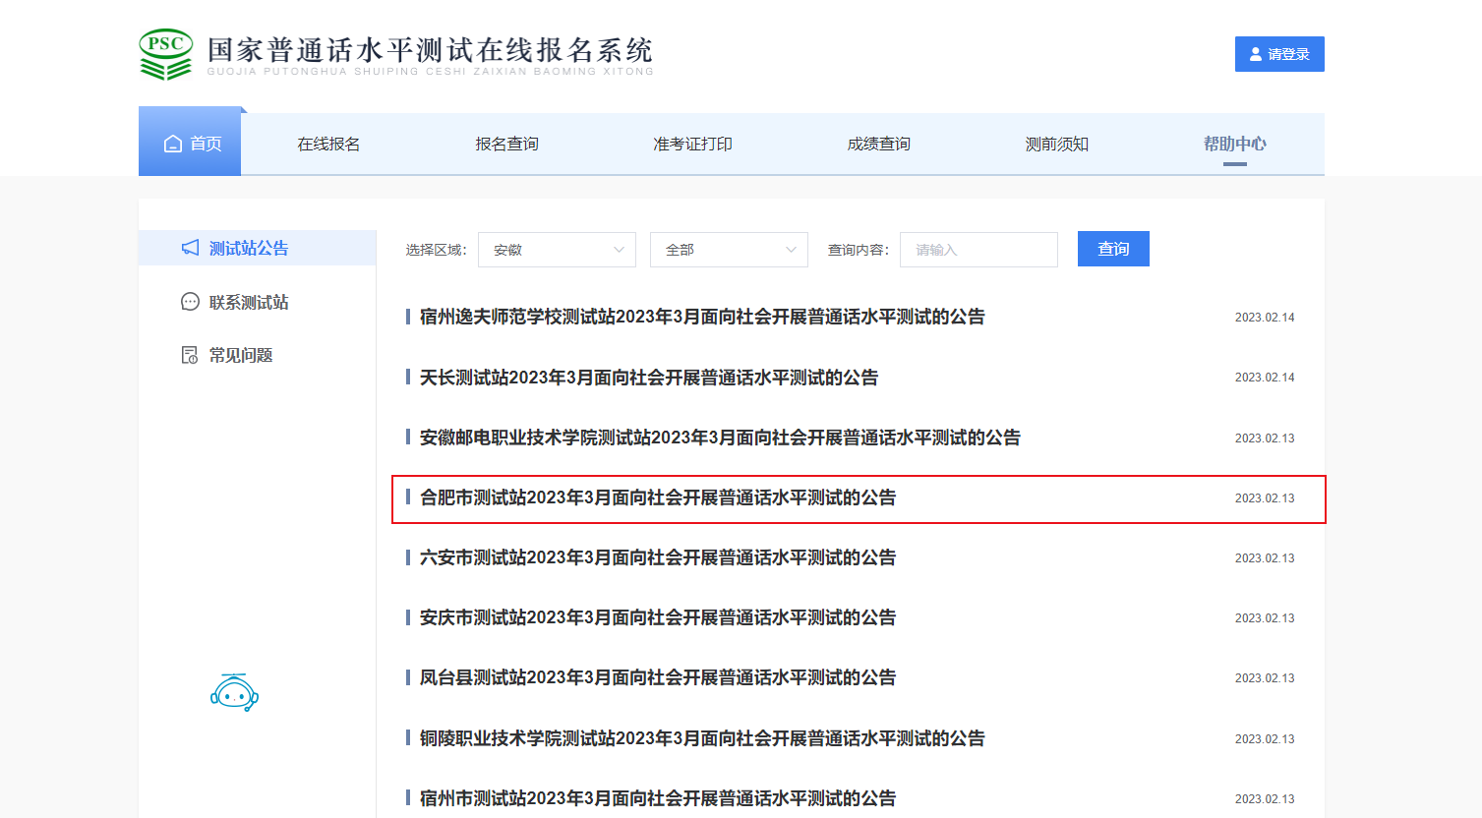Viewport: 1482px width, 818px height.
Task: Focus the 查询内容 search input
Action: (x=978, y=250)
